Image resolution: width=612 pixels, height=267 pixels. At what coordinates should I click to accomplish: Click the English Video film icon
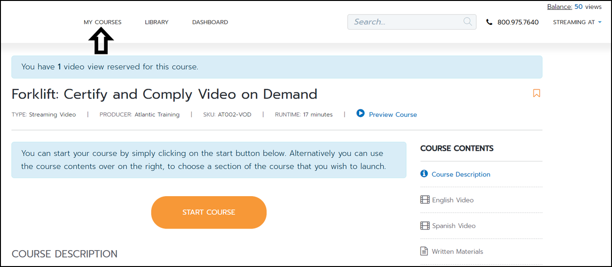(425, 199)
